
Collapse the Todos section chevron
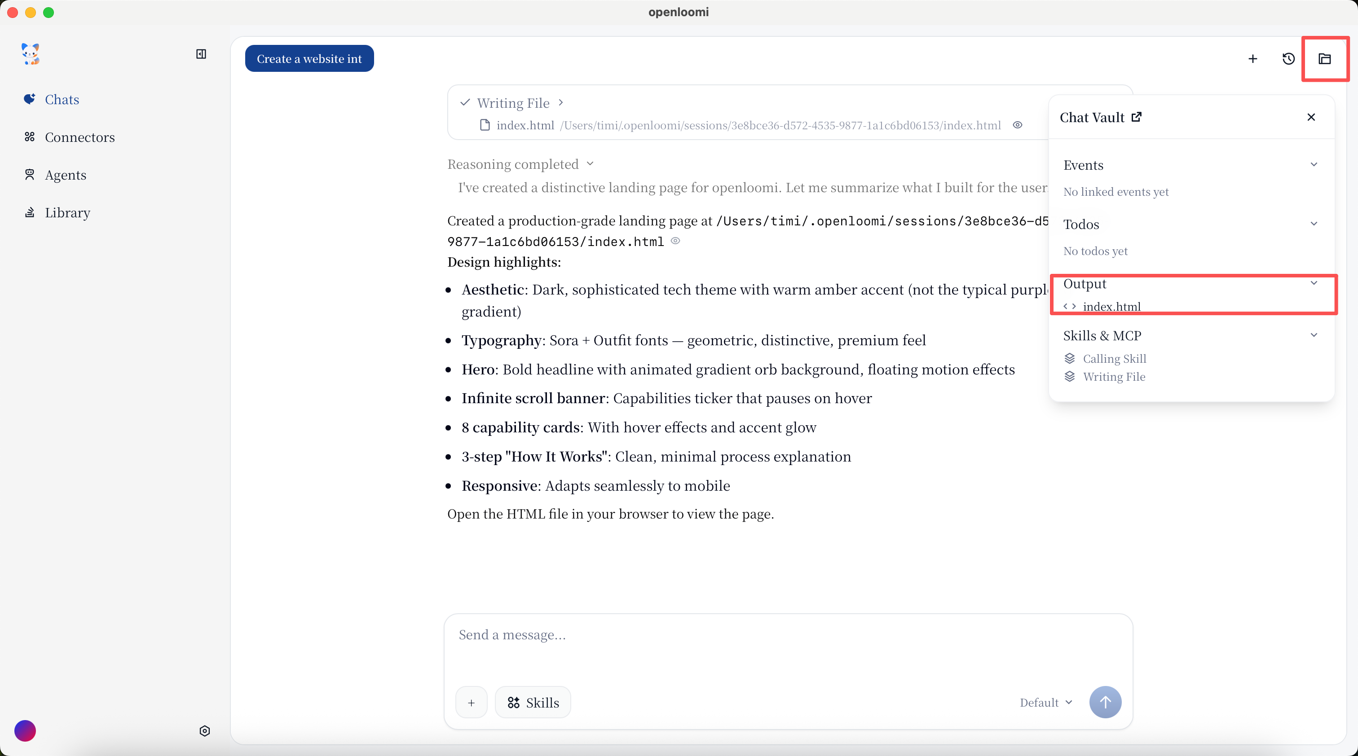[1314, 224]
